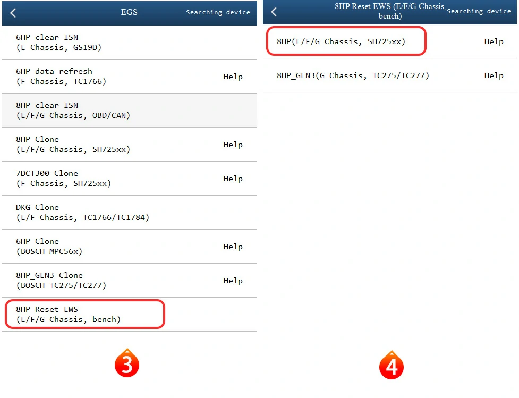This screenshot has width=519, height=398.
Task: Open Help for 6HP data refresh
Action: click(233, 77)
